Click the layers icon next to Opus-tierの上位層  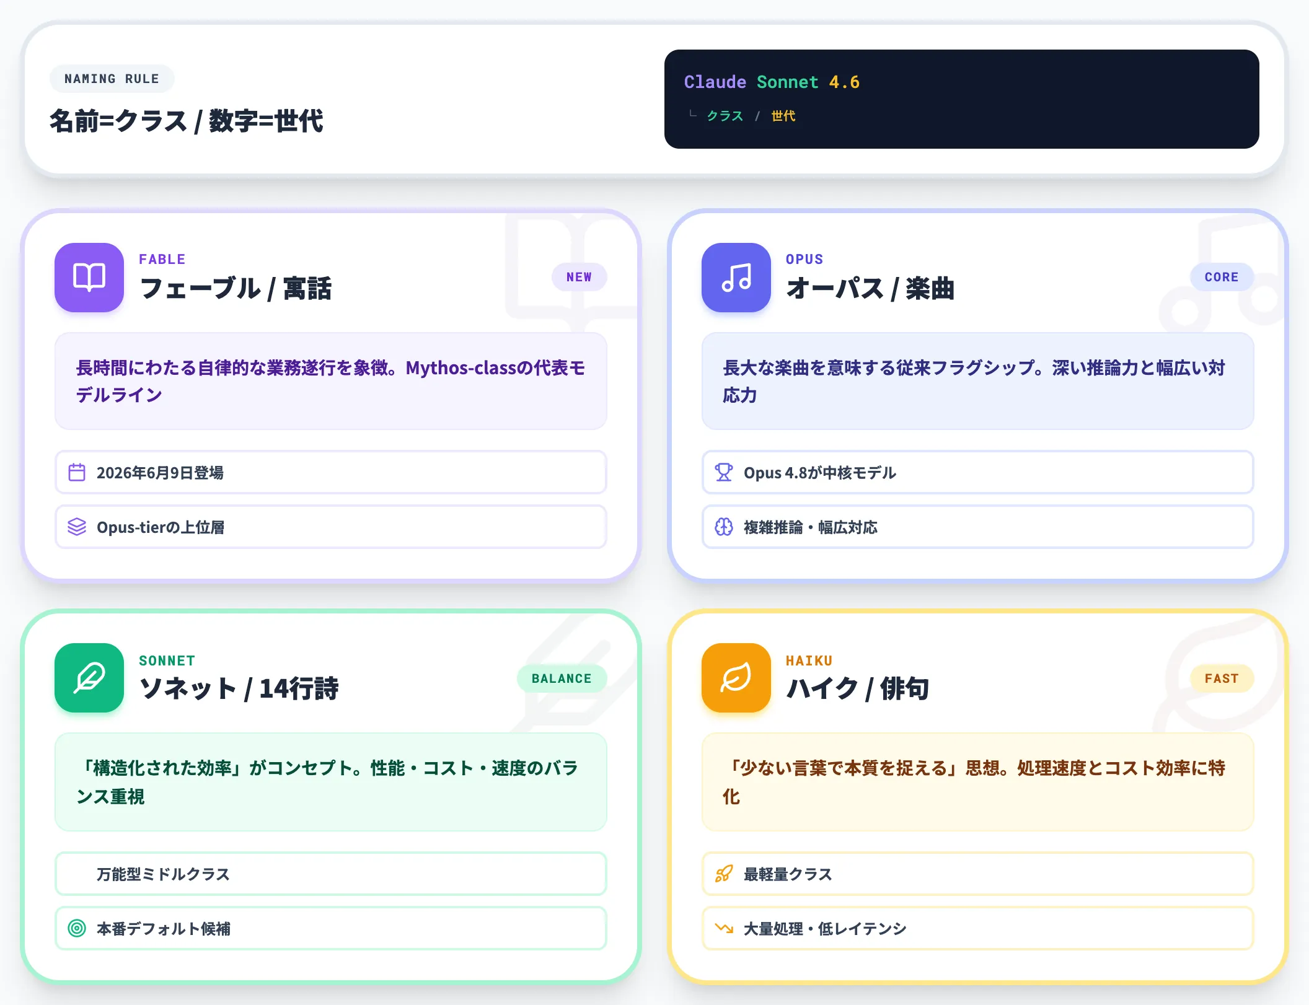77,527
